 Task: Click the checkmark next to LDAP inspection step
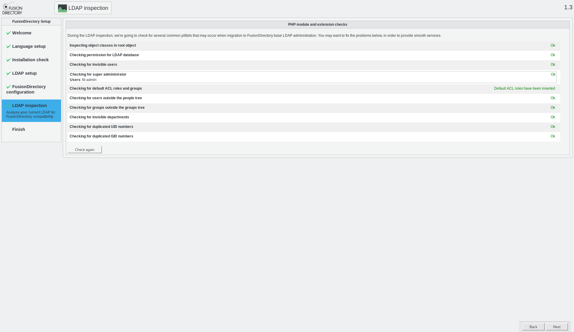coord(8,106)
